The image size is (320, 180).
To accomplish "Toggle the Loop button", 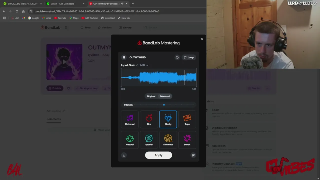I will click(x=189, y=57).
